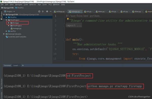Open the Project panel settings gear

coord(47,11)
